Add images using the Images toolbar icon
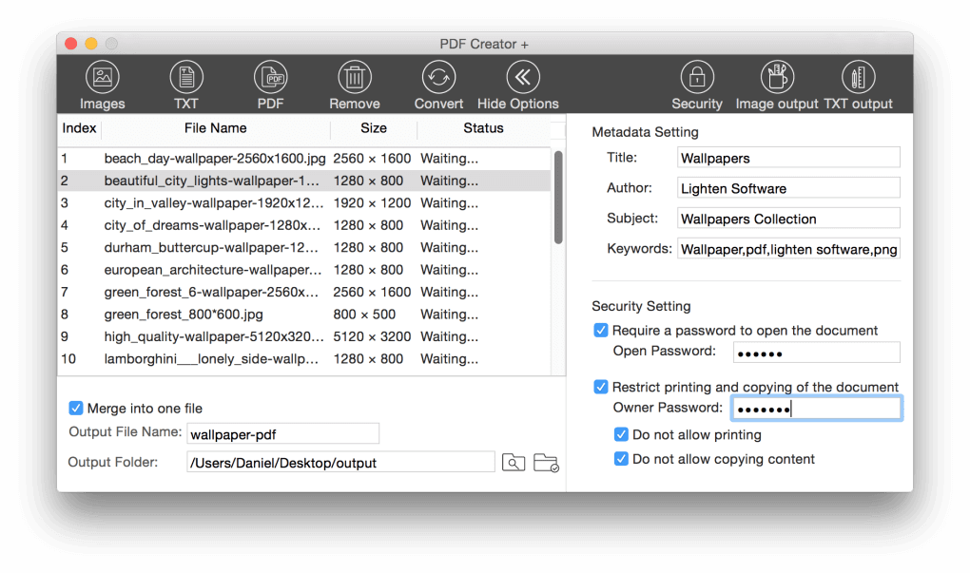The width and height of the screenshot is (970, 573). (x=101, y=83)
